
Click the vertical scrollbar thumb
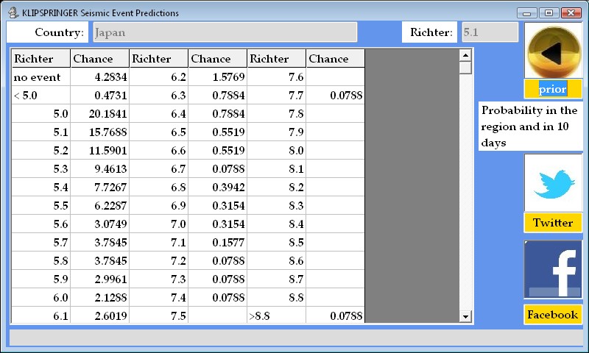pyautogui.click(x=465, y=68)
